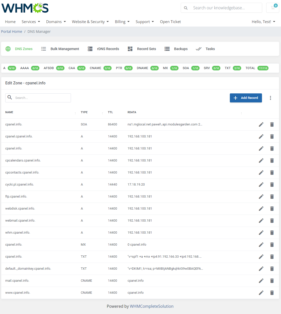The image size is (281, 314).
Task: Edit the cpanel.cpanel.info. A record
Action: 261,136
